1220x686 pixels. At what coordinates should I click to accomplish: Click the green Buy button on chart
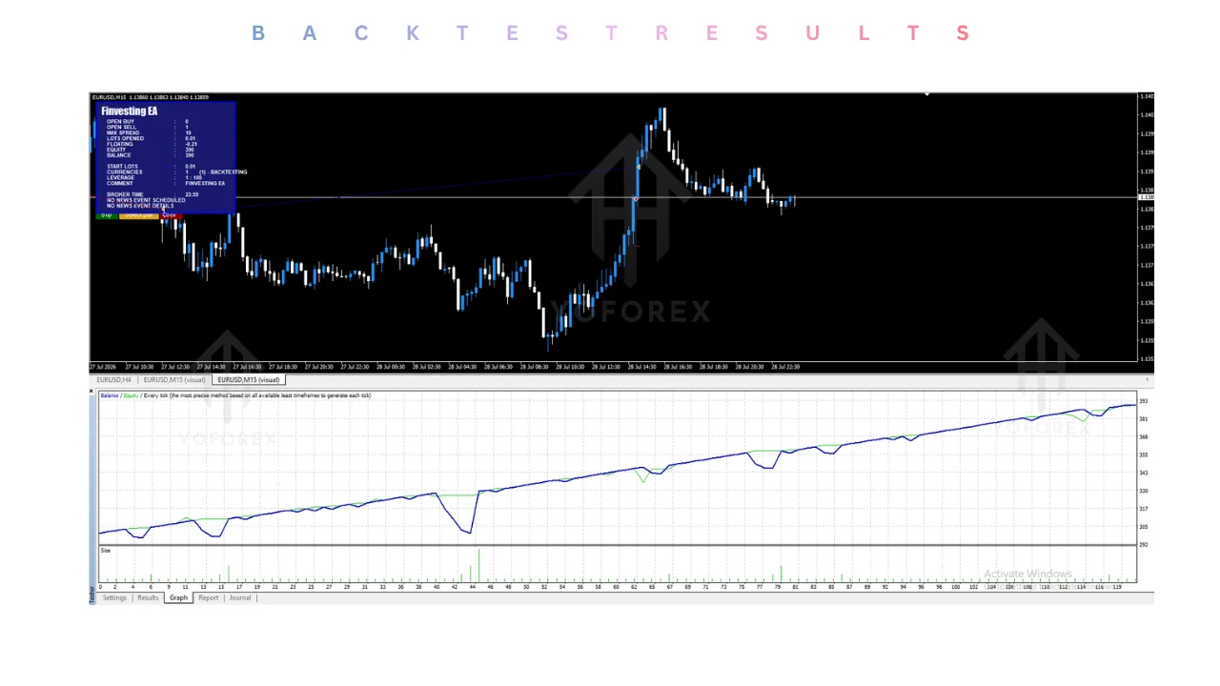point(107,215)
